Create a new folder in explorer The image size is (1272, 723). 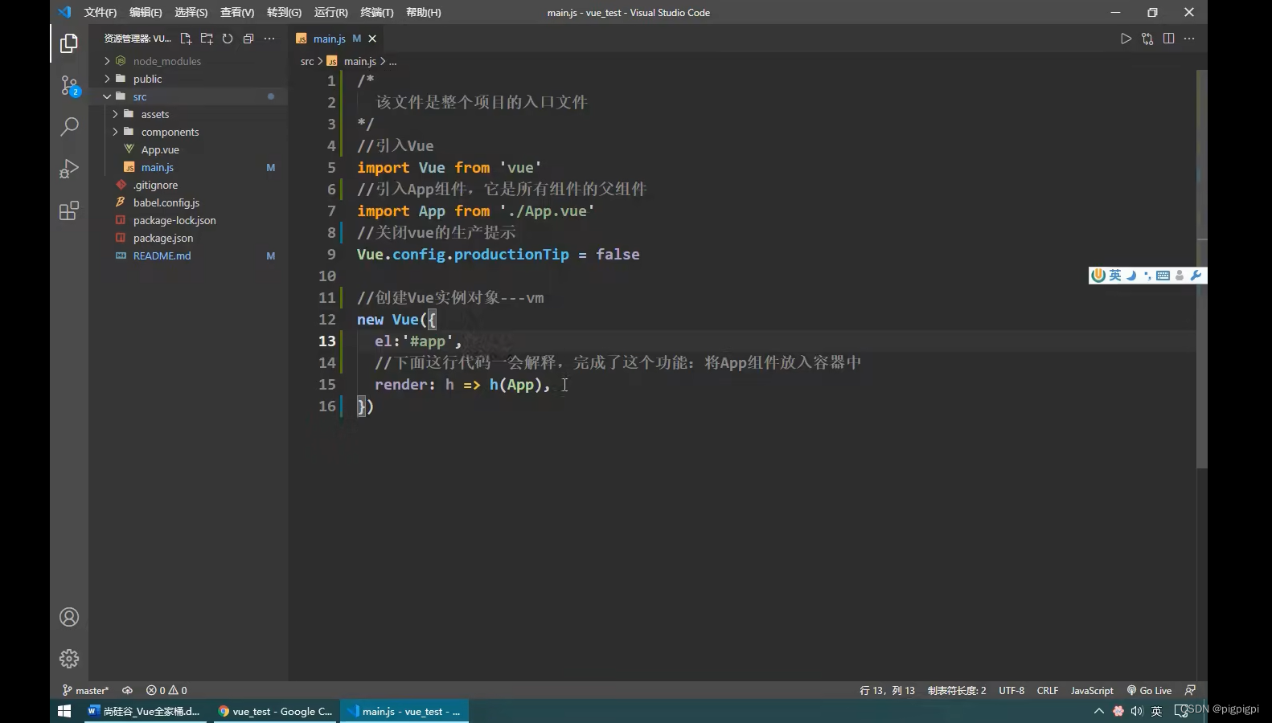[x=207, y=39]
